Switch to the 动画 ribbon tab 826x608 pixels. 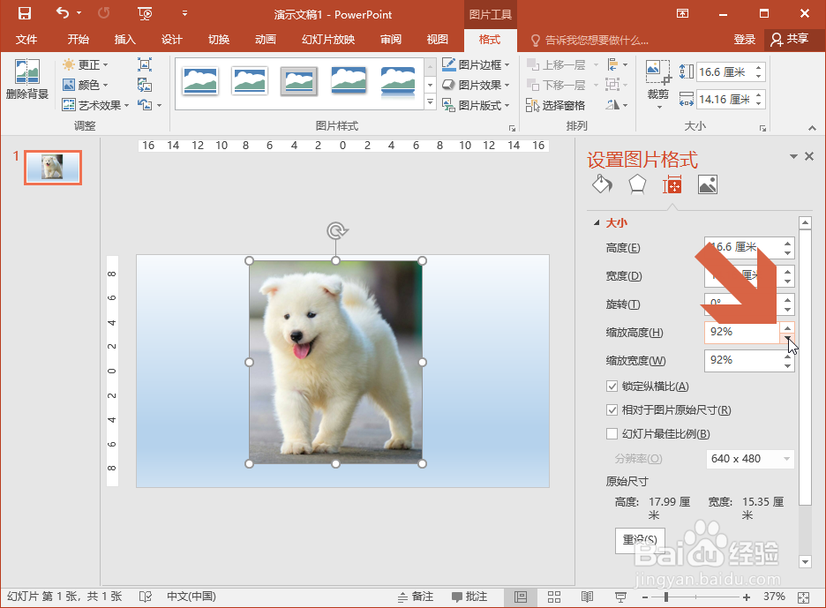pyautogui.click(x=266, y=40)
